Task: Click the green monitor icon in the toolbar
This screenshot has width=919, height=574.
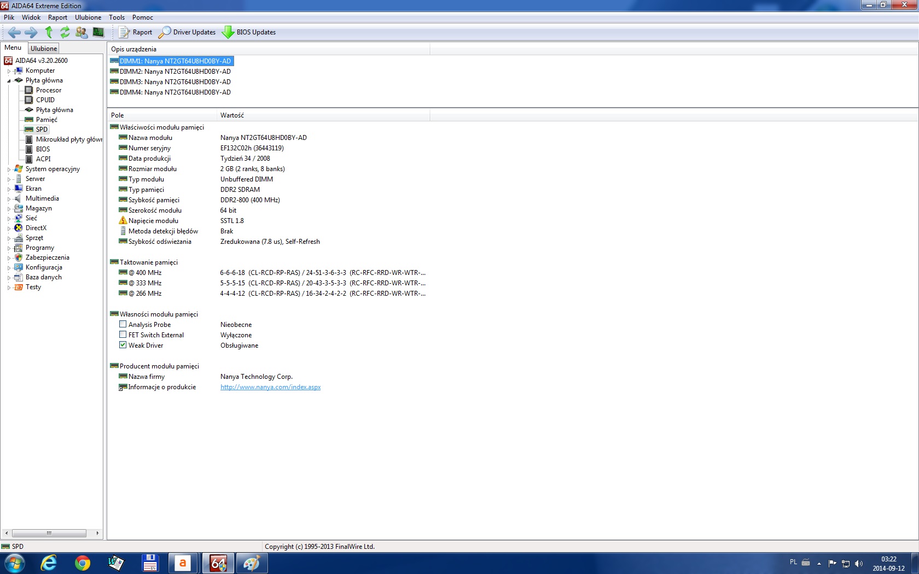Action: (x=98, y=32)
